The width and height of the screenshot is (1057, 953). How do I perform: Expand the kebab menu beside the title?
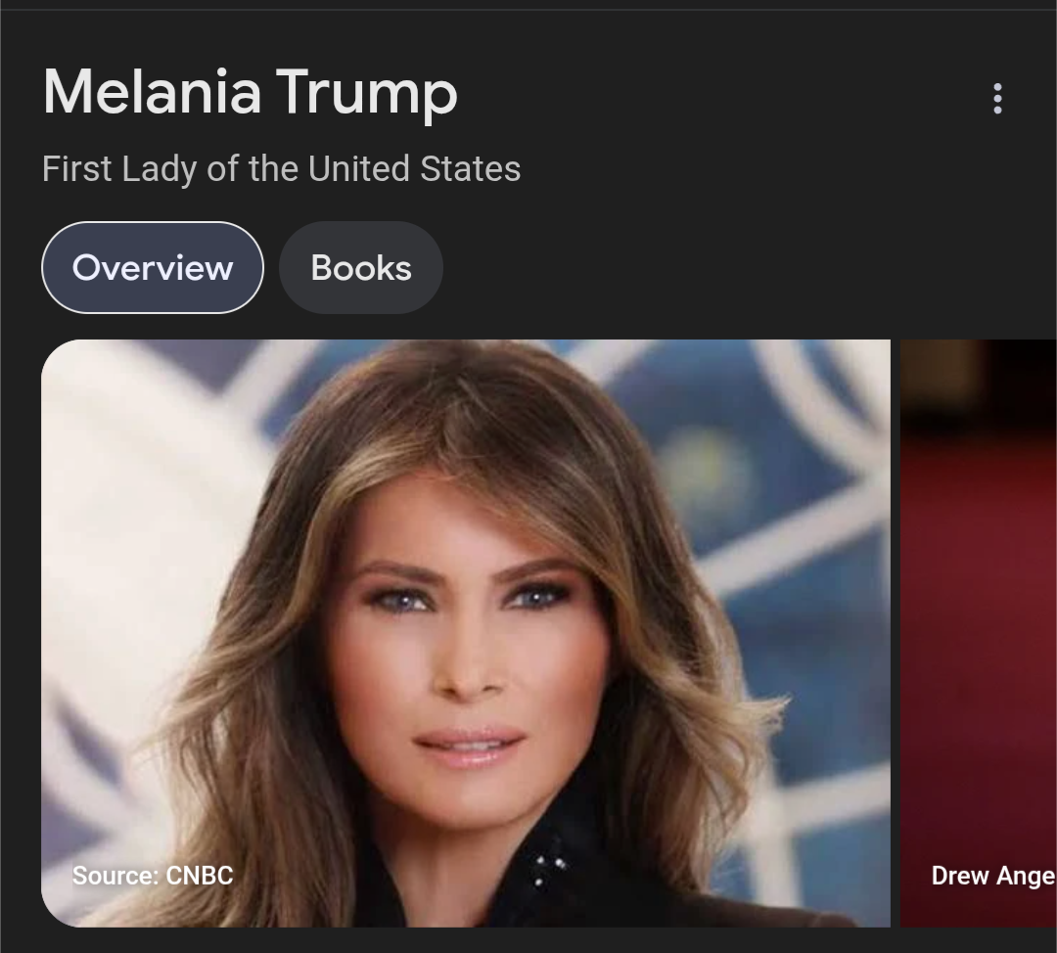pos(997,99)
